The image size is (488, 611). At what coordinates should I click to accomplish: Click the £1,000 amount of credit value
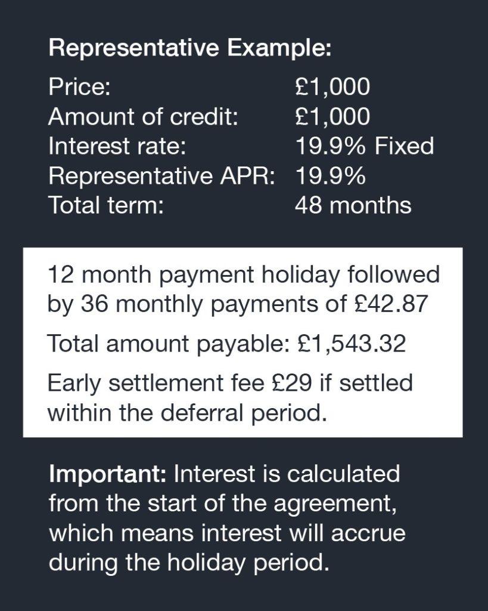point(332,116)
